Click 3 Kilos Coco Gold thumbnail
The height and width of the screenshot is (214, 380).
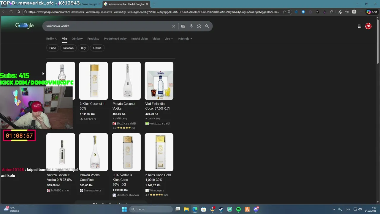[159, 152]
